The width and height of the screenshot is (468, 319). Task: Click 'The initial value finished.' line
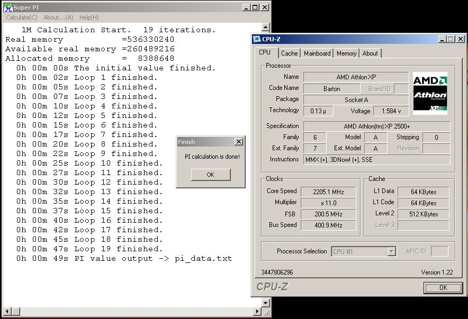tap(116, 68)
